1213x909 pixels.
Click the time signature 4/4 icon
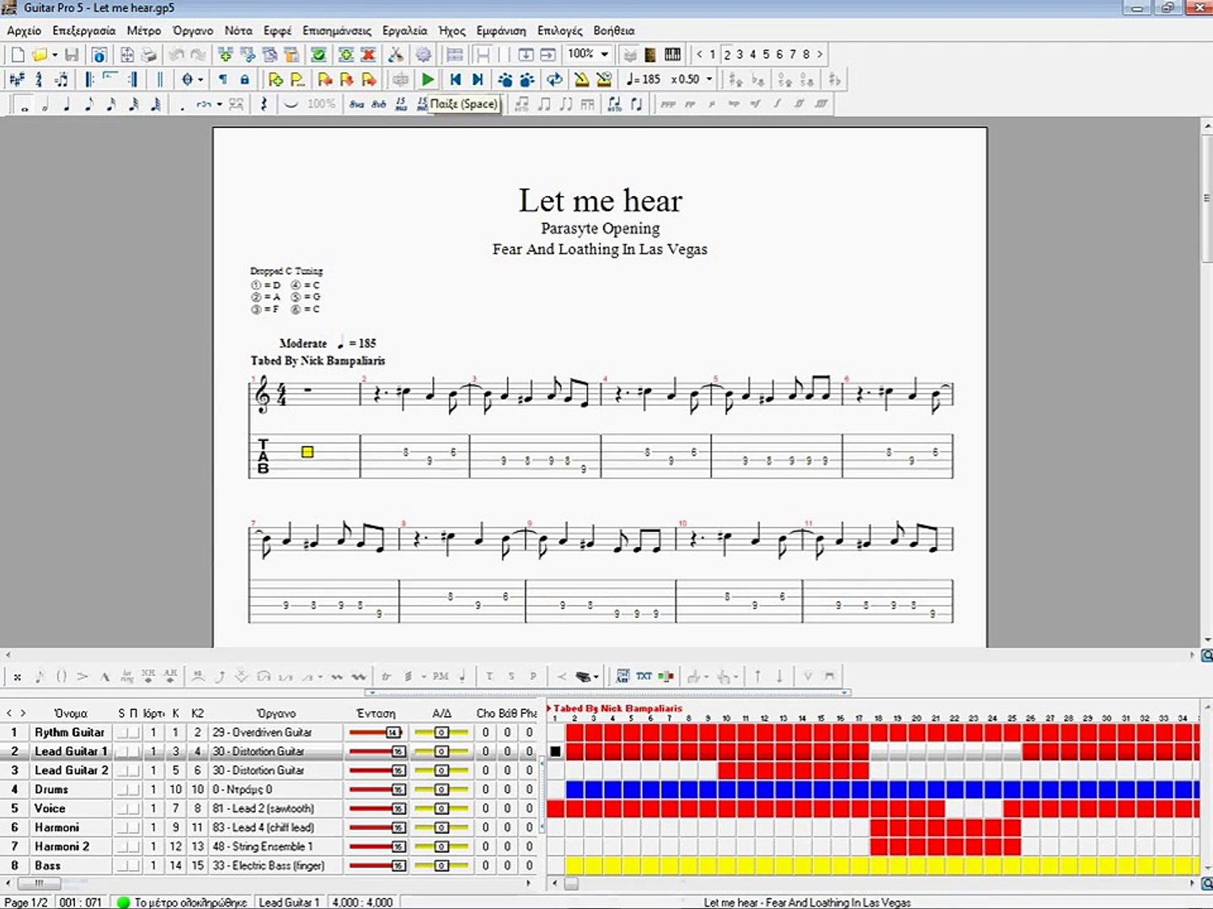tap(39, 79)
